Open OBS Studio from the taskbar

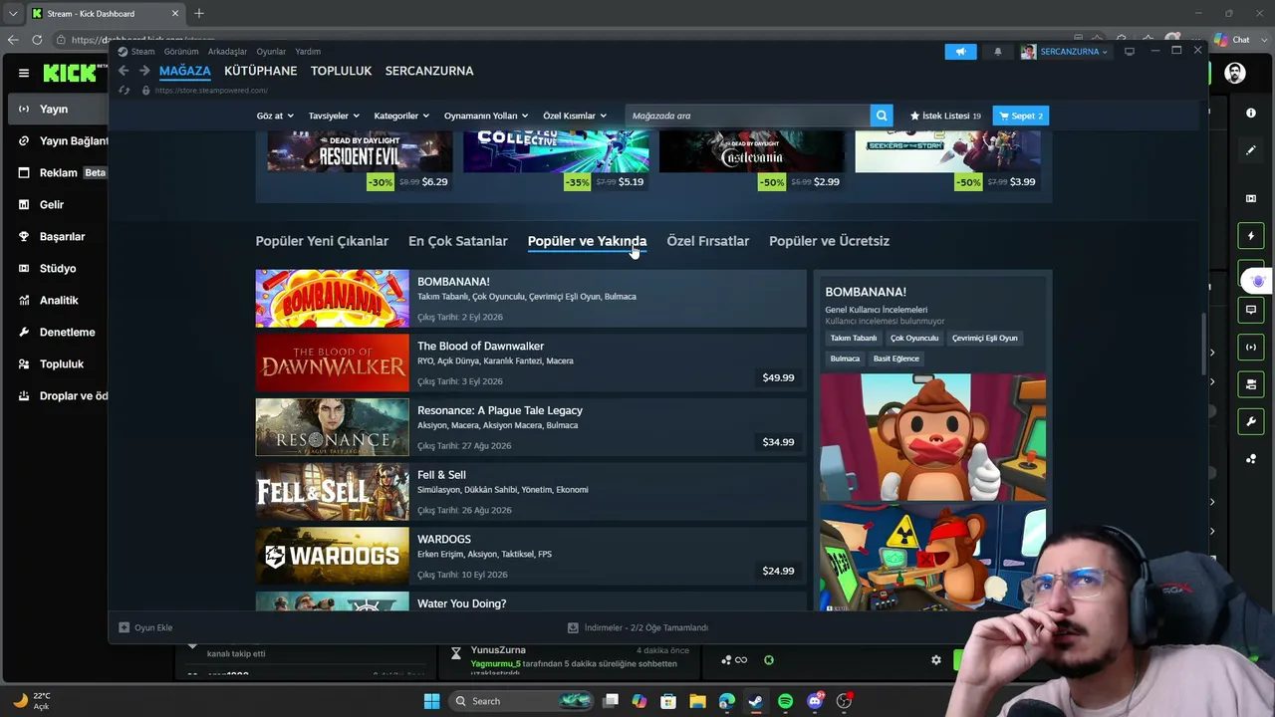pos(844,701)
